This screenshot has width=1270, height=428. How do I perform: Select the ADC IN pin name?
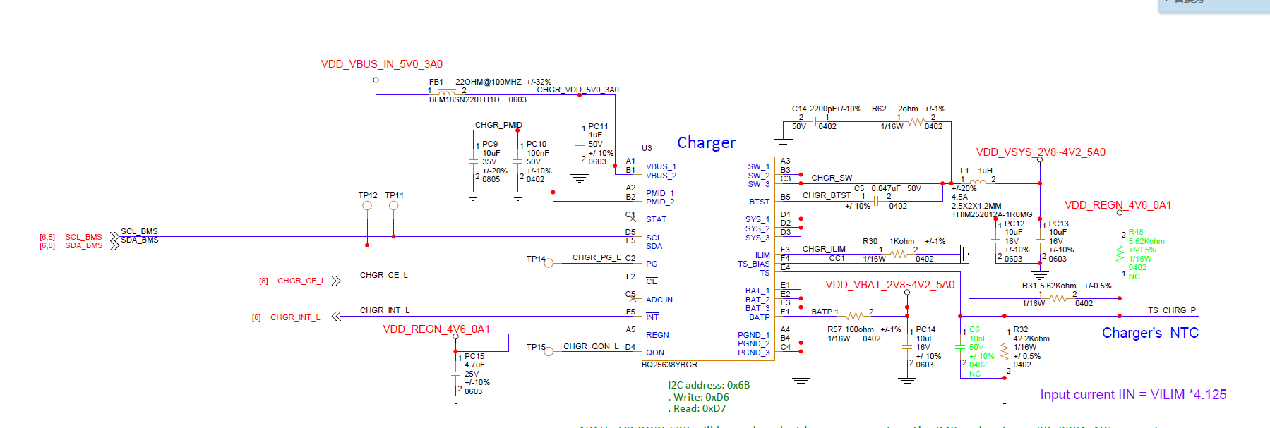click(x=659, y=300)
